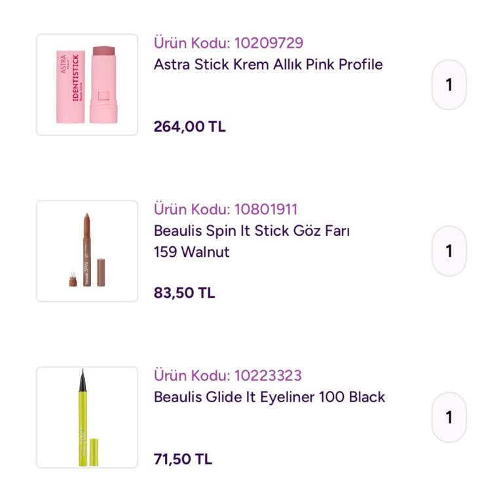Open Beaulis Spin It Stick Göz Farı title
The image size is (503, 503).
point(251,231)
